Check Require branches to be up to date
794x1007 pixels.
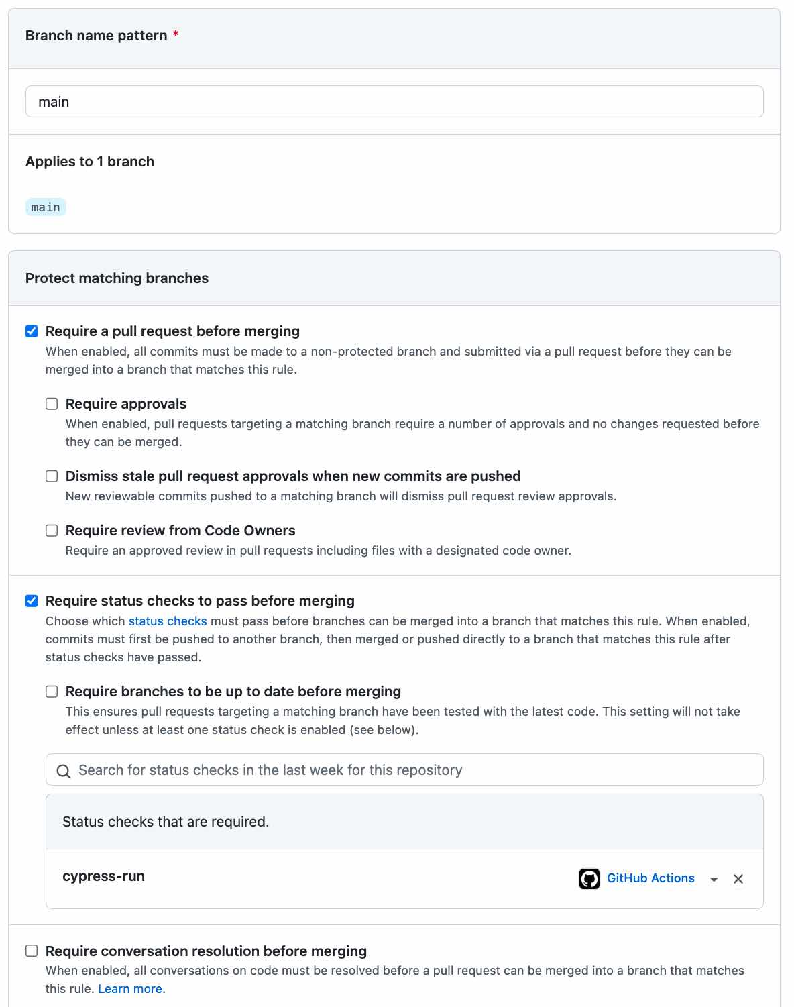[x=52, y=692]
